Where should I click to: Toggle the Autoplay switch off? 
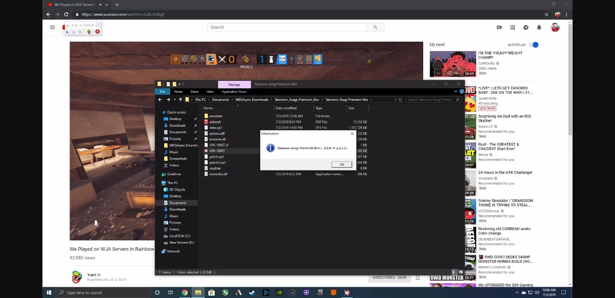click(534, 45)
